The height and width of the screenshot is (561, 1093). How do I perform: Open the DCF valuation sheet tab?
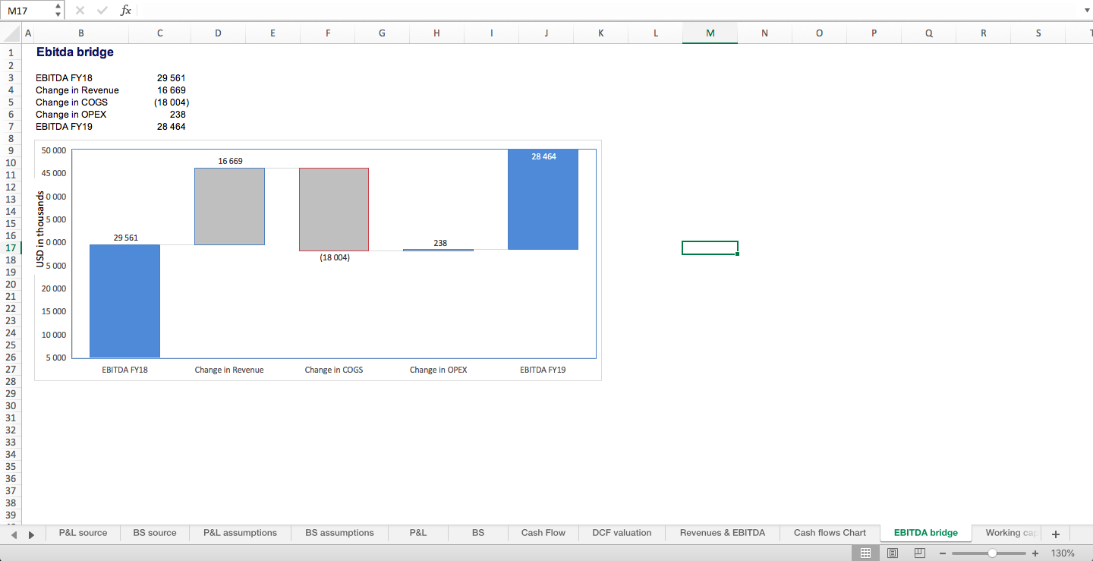pyautogui.click(x=622, y=533)
